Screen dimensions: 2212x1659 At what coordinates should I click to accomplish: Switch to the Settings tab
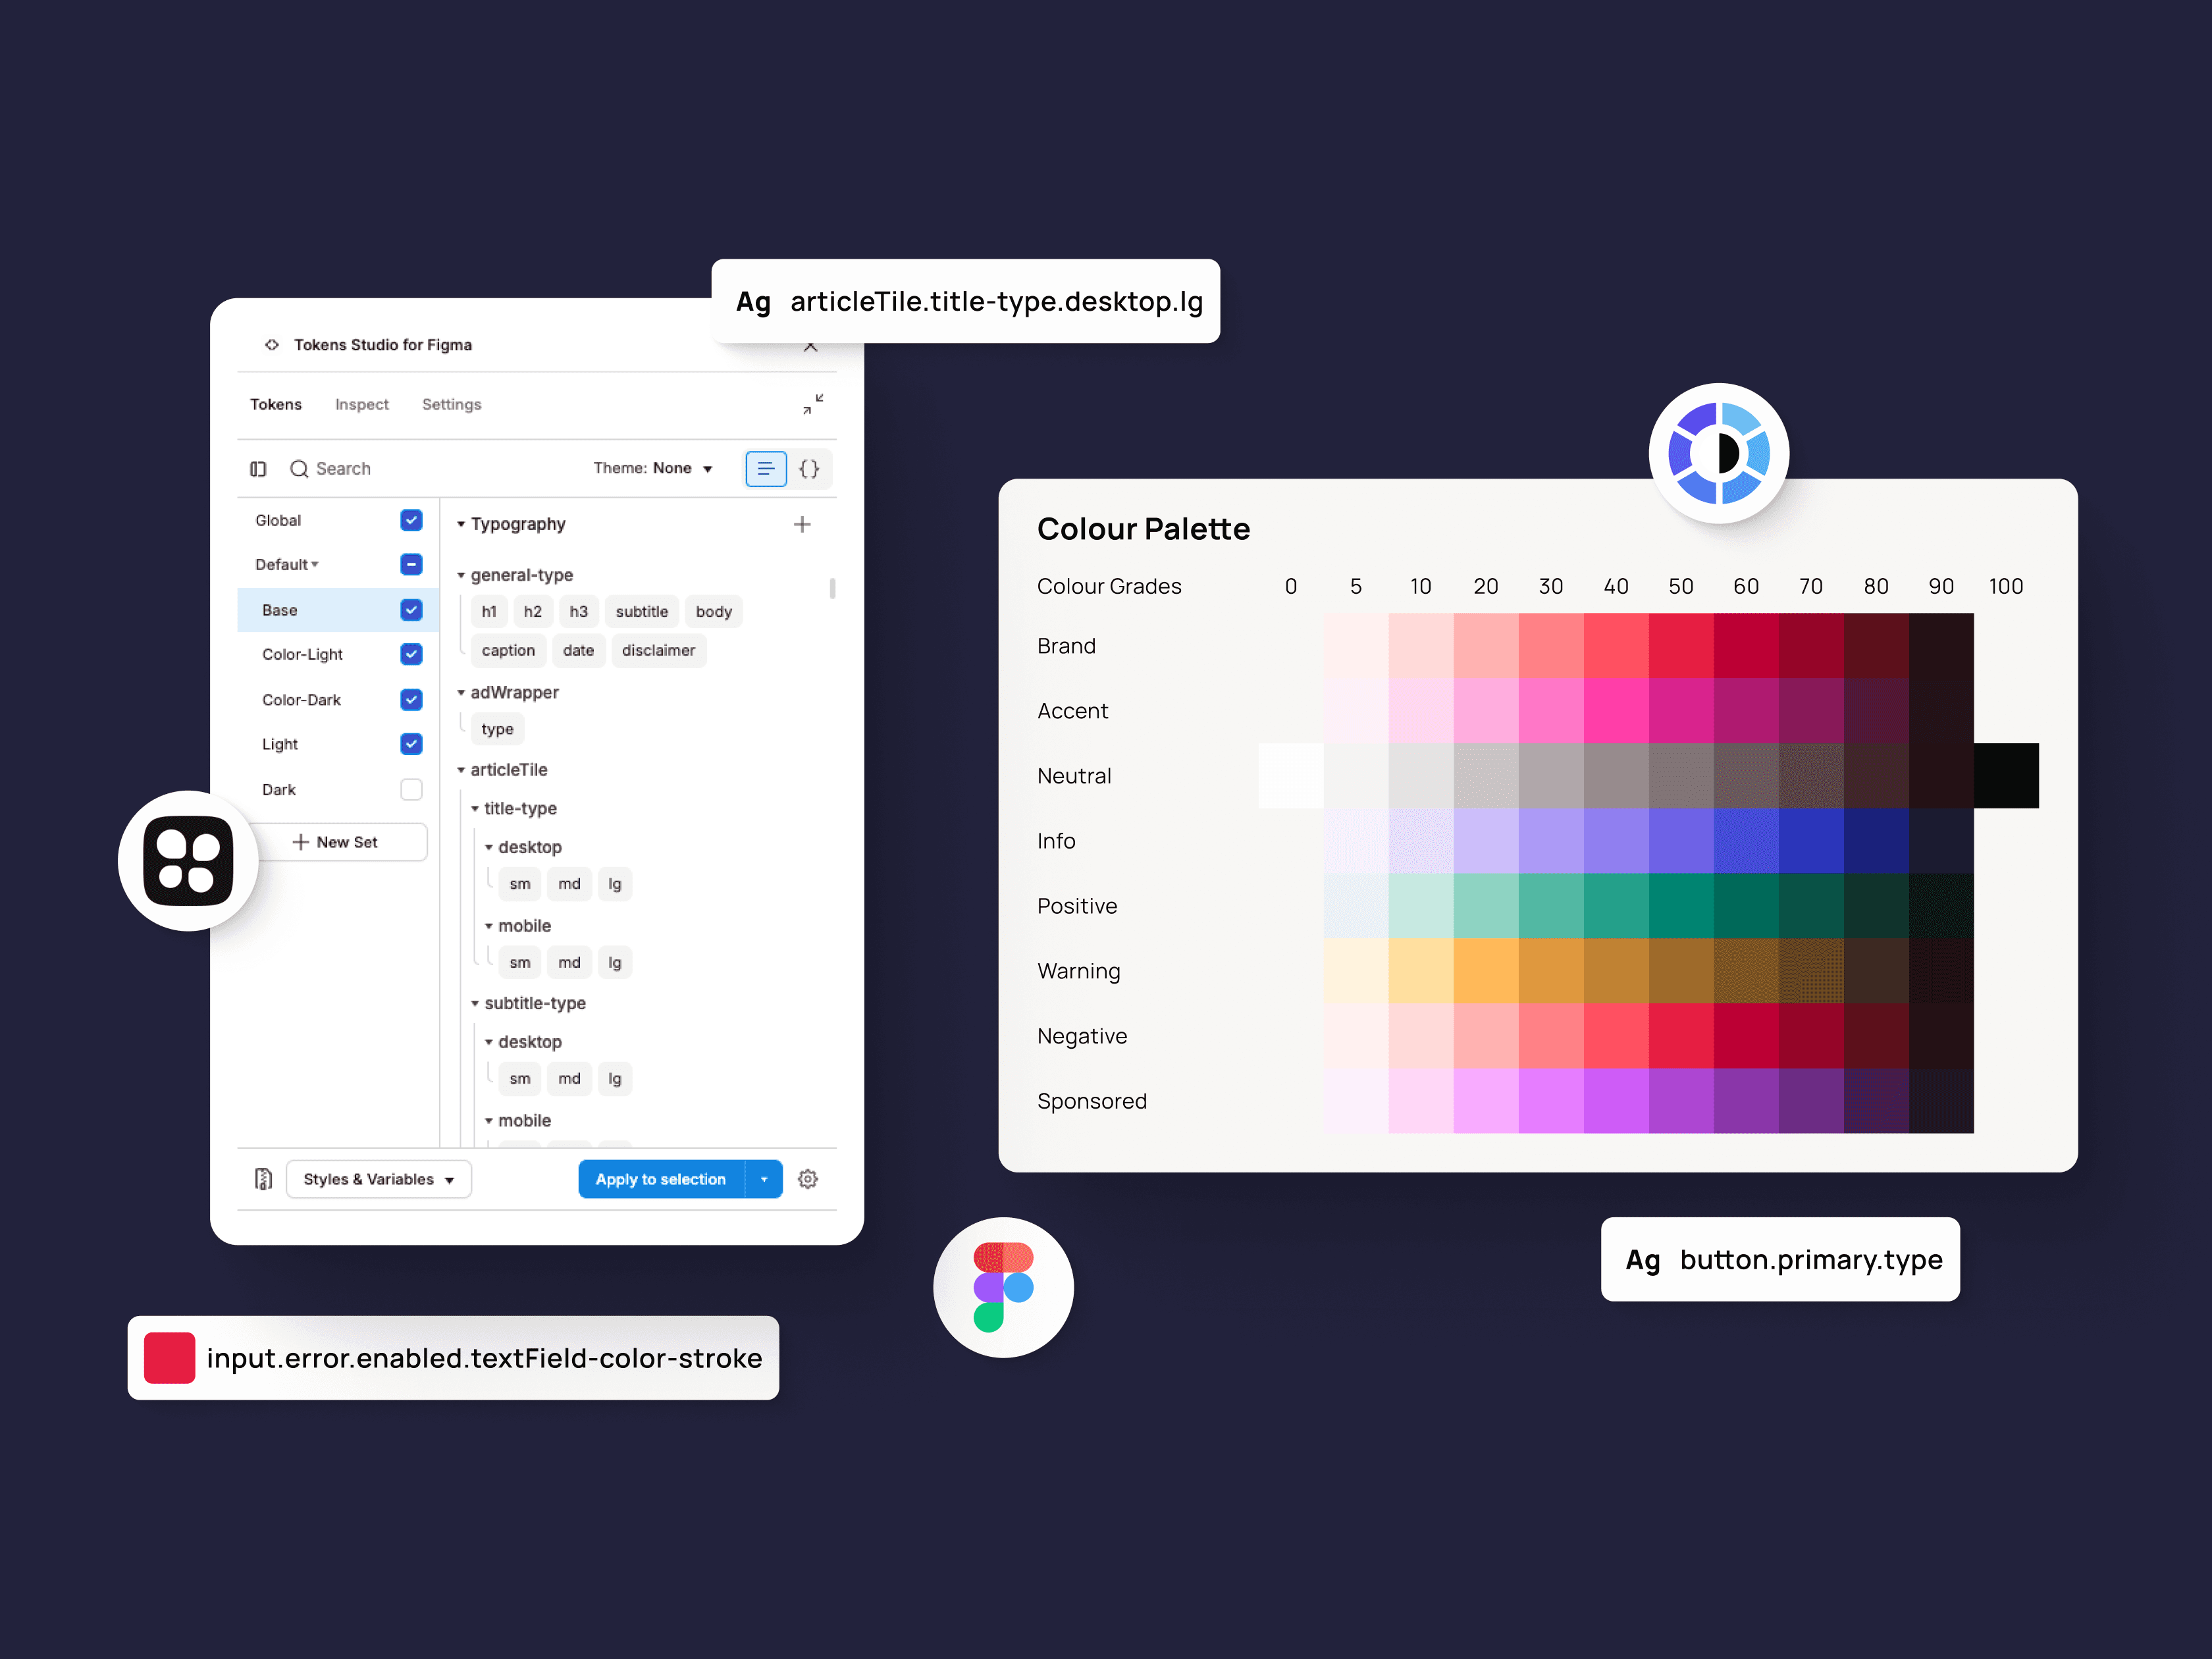tap(452, 404)
